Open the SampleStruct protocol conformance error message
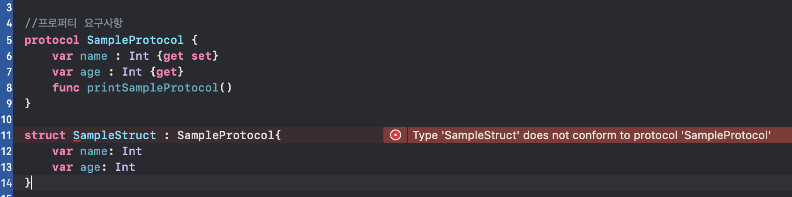 point(591,135)
